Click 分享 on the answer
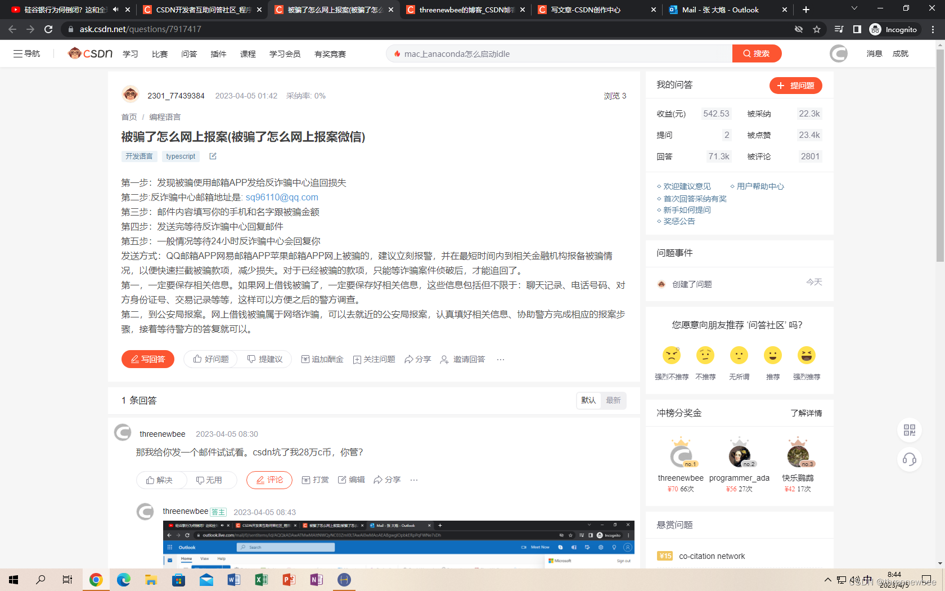 click(387, 480)
